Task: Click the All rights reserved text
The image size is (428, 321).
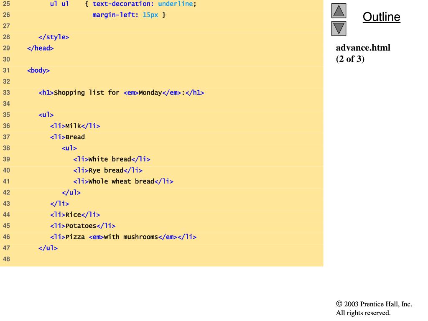Action: click(363, 313)
